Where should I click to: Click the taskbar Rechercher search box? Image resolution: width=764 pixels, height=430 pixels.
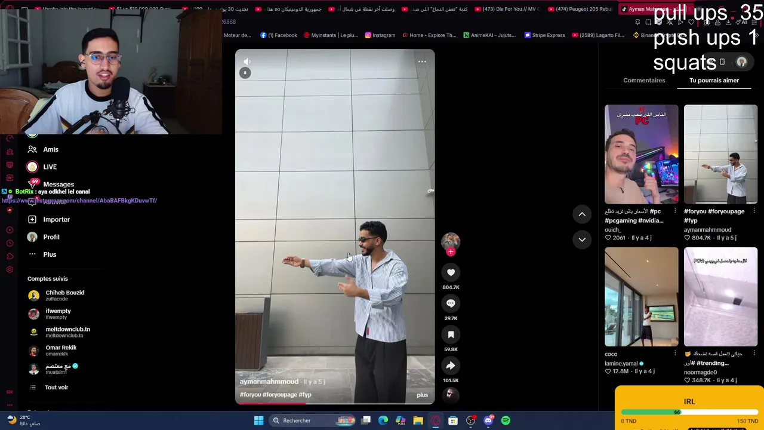click(311, 420)
